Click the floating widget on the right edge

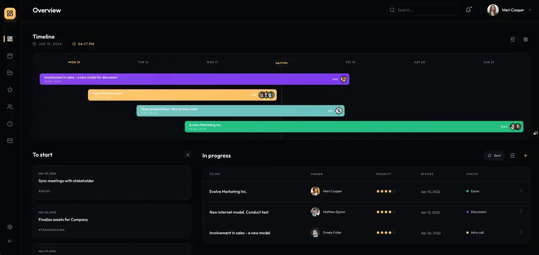pyautogui.click(x=535, y=133)
